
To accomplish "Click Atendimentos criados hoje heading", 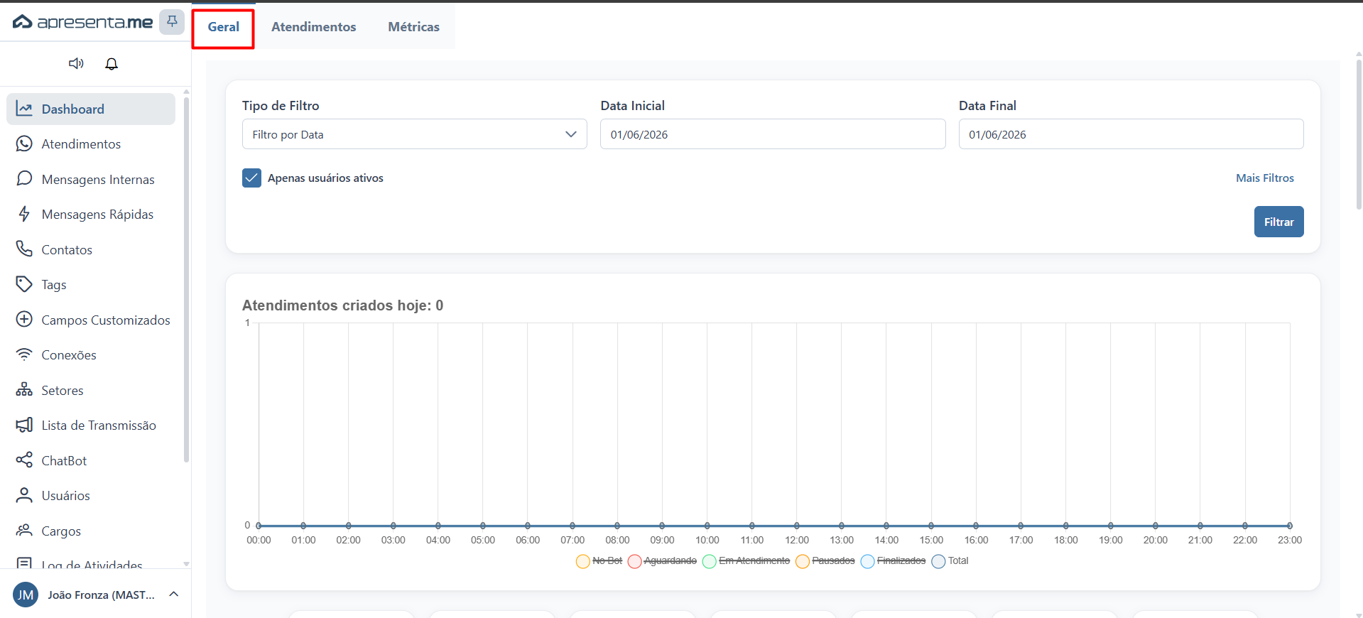I will [342, 305].
